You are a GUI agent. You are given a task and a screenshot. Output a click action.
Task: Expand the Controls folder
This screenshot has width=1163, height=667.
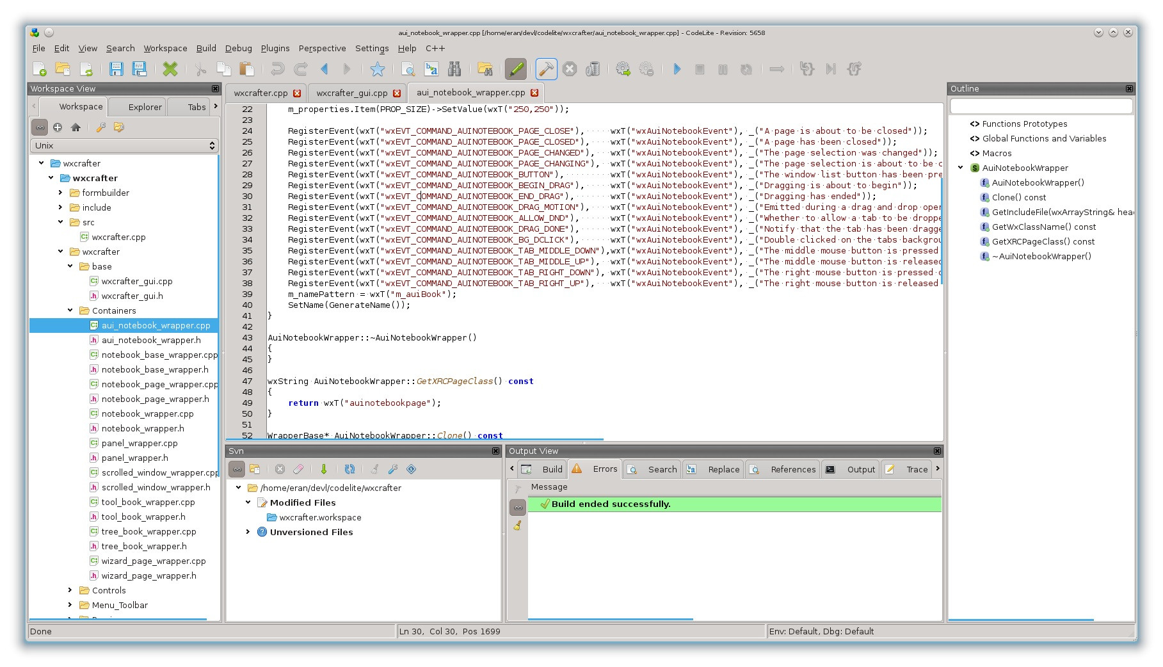coord(70,590)
